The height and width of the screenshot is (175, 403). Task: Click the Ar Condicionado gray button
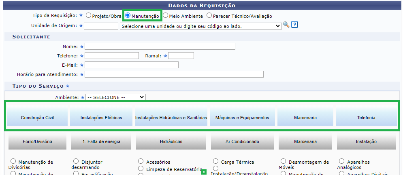[242, 141]
